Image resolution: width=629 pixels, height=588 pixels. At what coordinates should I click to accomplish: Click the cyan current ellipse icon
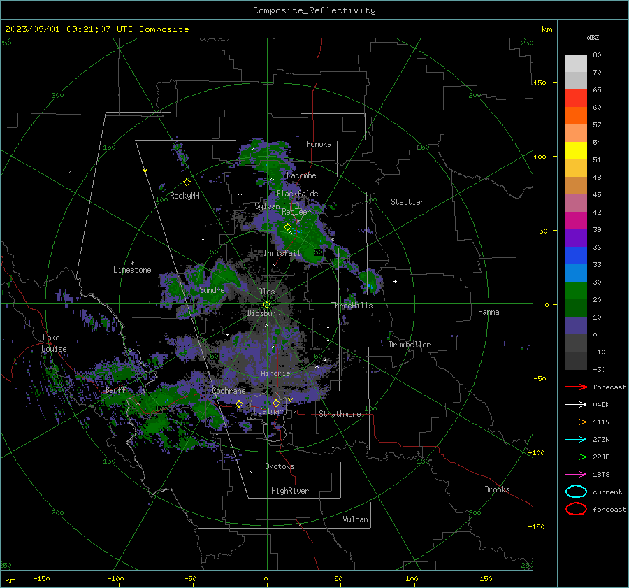point(576,492)
